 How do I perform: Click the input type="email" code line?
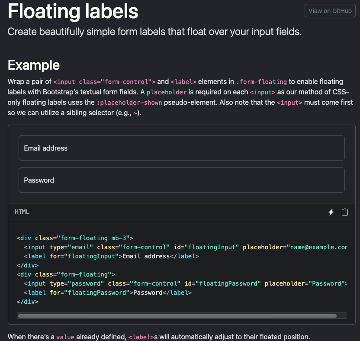(185, 247)
